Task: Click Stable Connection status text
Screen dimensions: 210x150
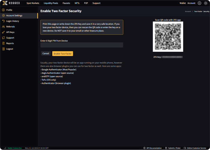Action: coord(15,148)
